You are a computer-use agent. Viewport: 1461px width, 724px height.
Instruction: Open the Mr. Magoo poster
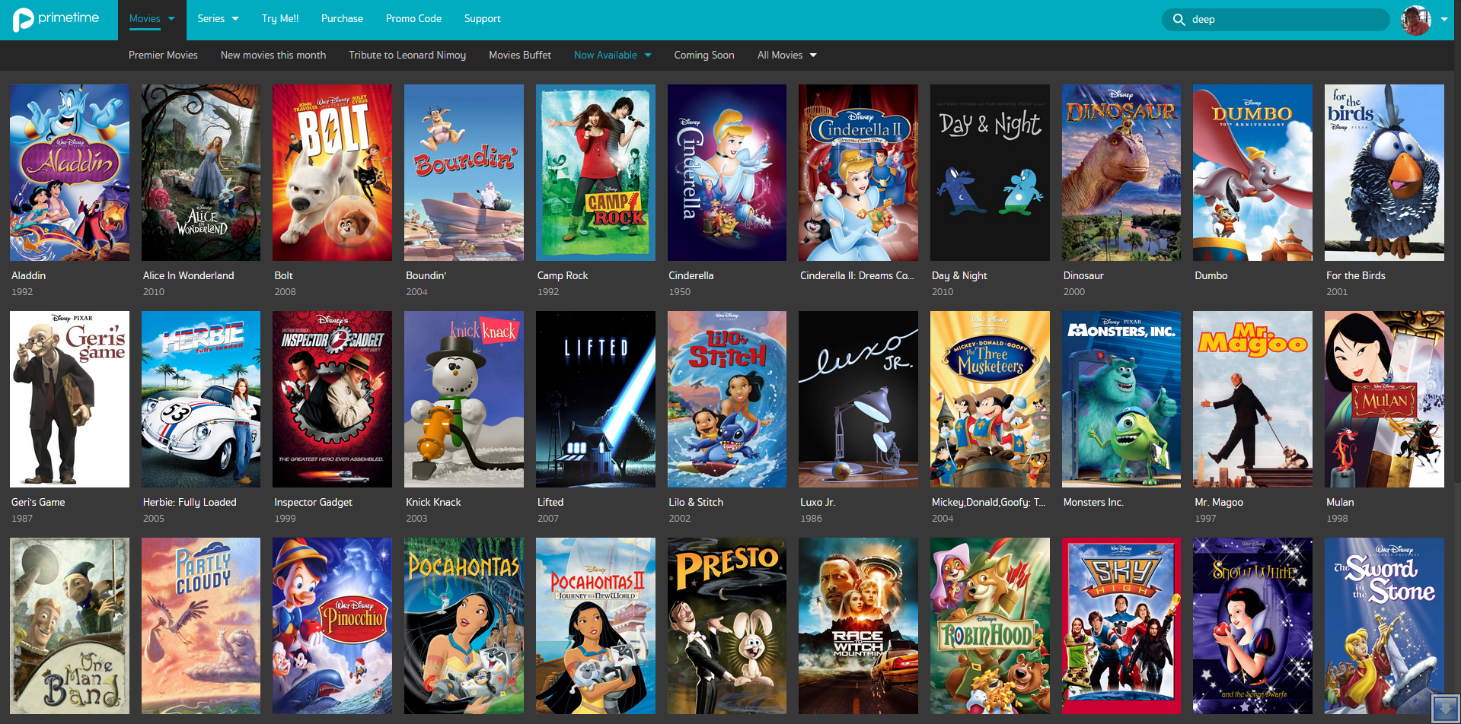tap(1252, 399)
